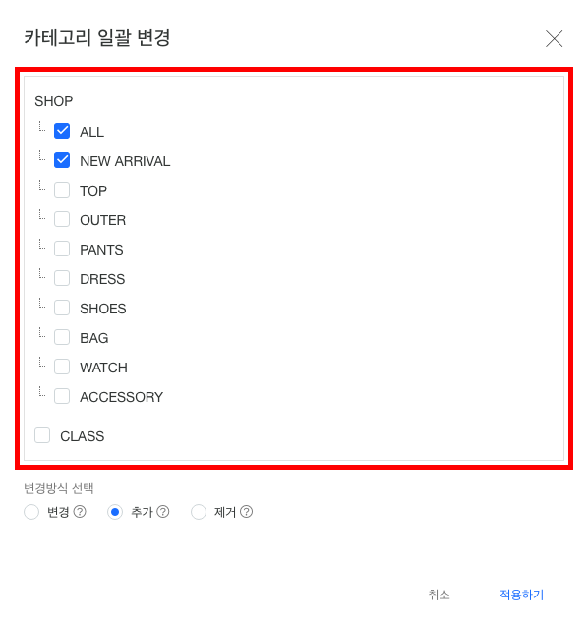Check the CLASS top-level category checkbox

(42, 435)
